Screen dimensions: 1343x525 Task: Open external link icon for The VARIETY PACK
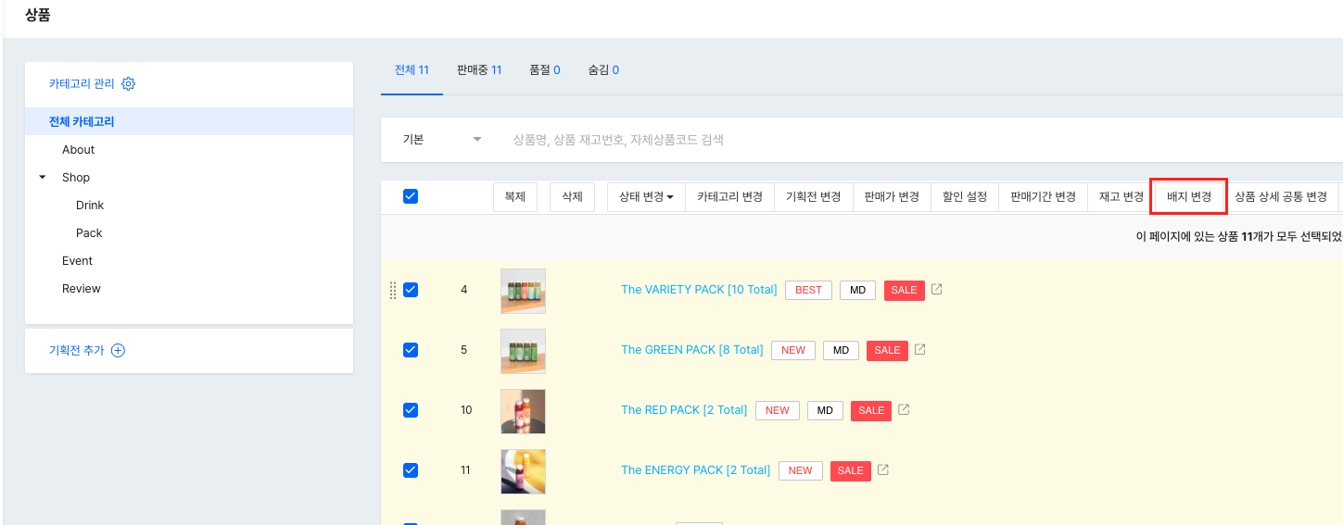[x=936, y=290]
